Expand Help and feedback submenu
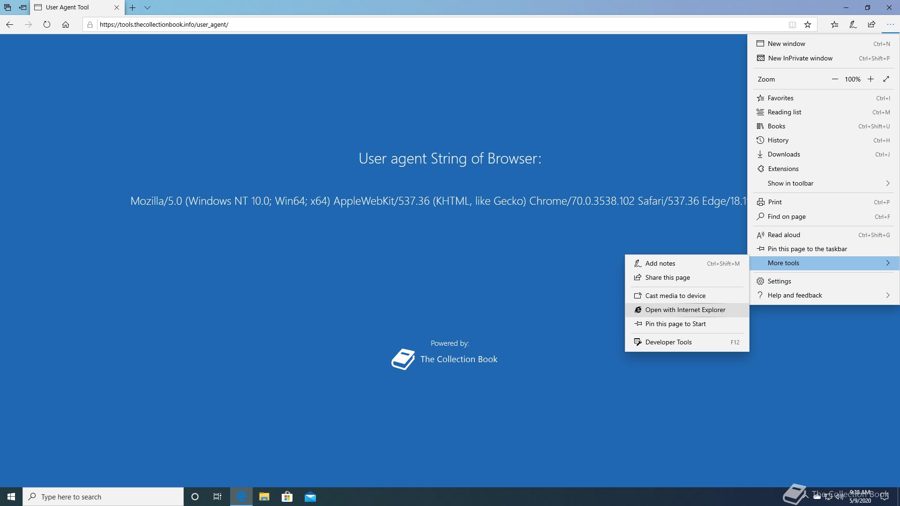This screenshot has height=506, width=900. (824, 295)
